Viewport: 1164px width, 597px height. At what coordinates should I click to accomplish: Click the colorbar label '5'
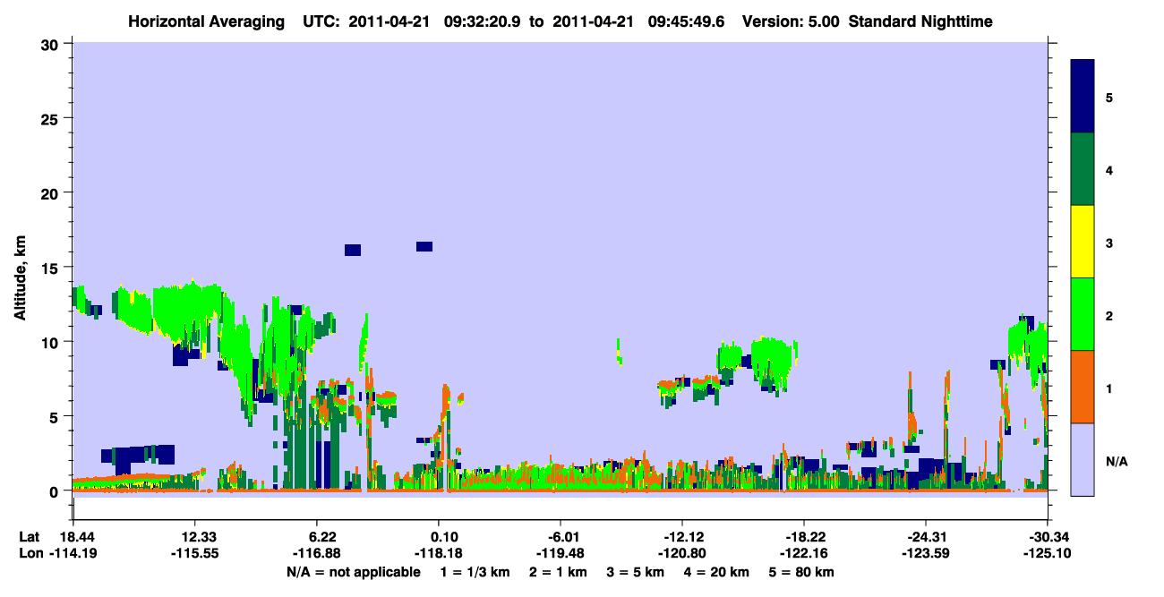pos(1109,97)
